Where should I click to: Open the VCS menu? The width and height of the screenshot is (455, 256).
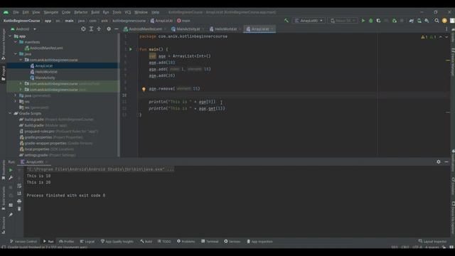click(128, 12)
